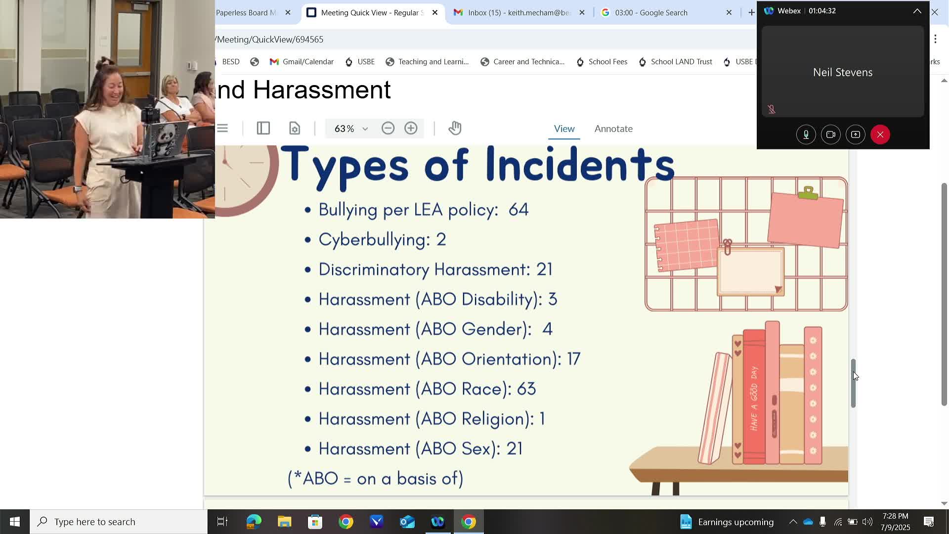Switch to the Inbox Gmail tab

[x=519, y=13]
